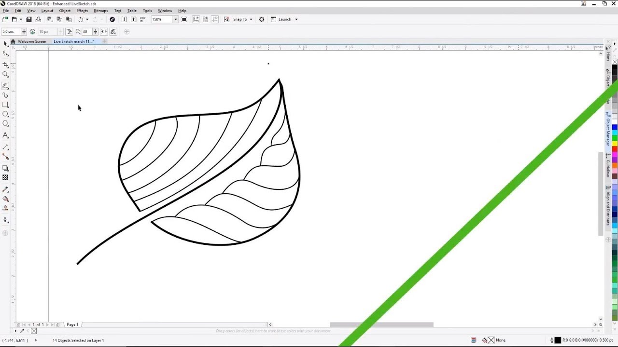618x347 pixels.
Task: Select the Crop tool
Action: coord(5,65)
